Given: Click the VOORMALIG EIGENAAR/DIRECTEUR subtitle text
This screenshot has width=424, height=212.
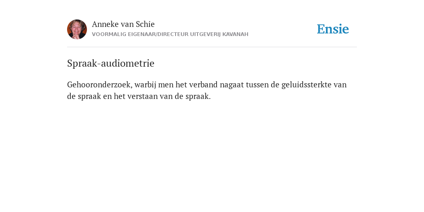Looking at the screenshot, I should (x=140, y=34).
